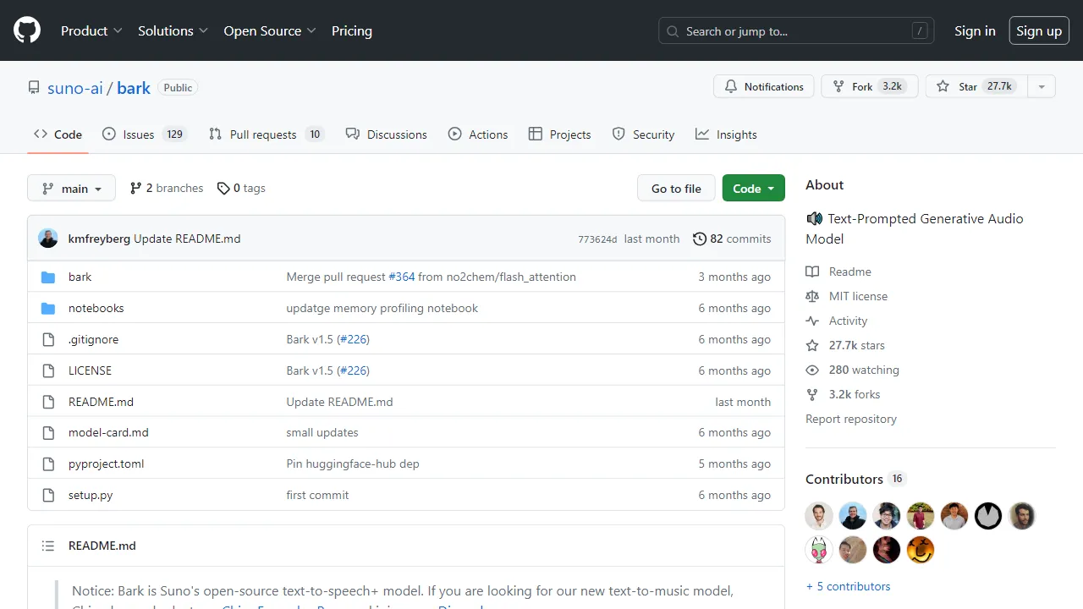Click the Go to file button

pos(676,188)
